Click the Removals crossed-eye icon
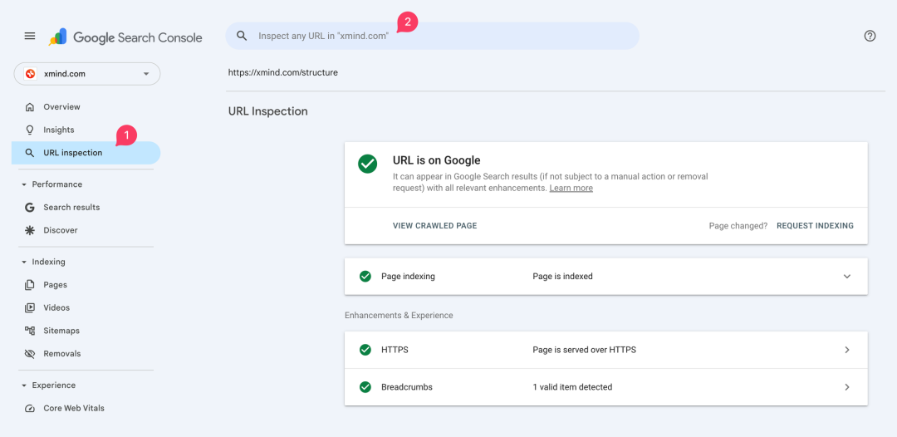897x437 pixels. 30,353
